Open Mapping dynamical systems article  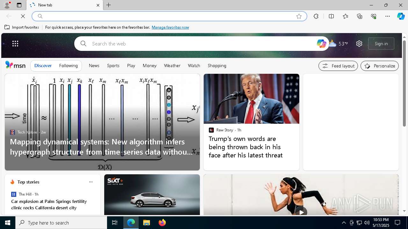pyautogui.click(x=101, y=147)
